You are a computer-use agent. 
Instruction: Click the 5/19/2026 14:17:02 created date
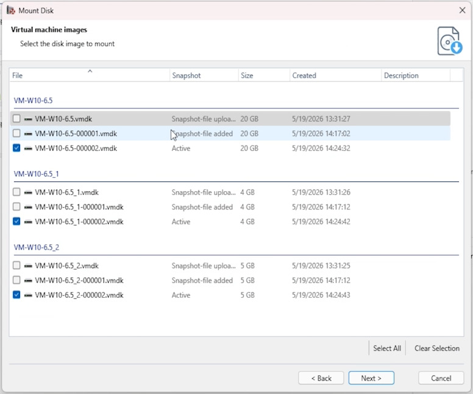pos(321,133)
